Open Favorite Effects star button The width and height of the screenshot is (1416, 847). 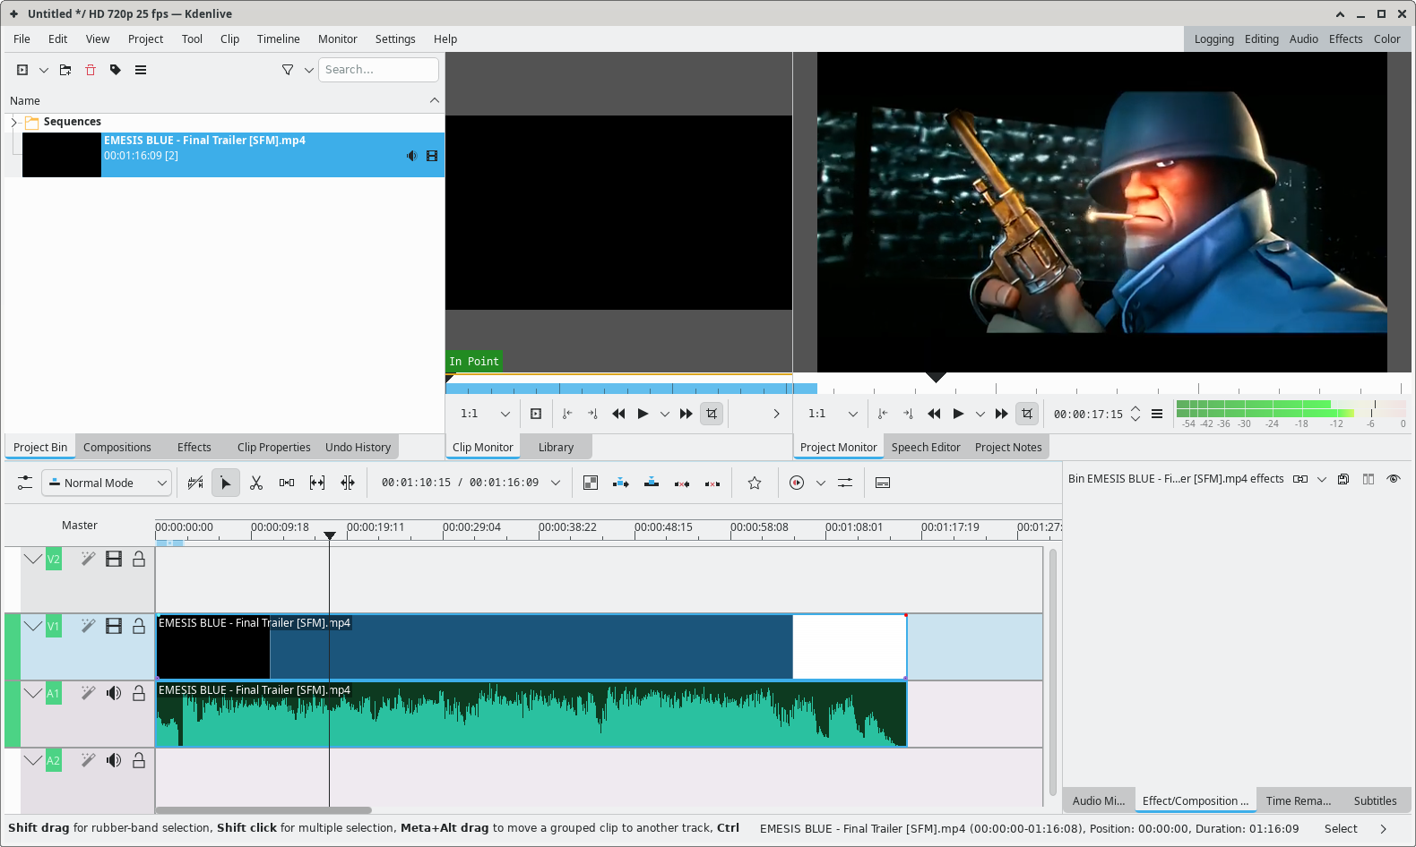pyautogui.click(x=755, y=483)
